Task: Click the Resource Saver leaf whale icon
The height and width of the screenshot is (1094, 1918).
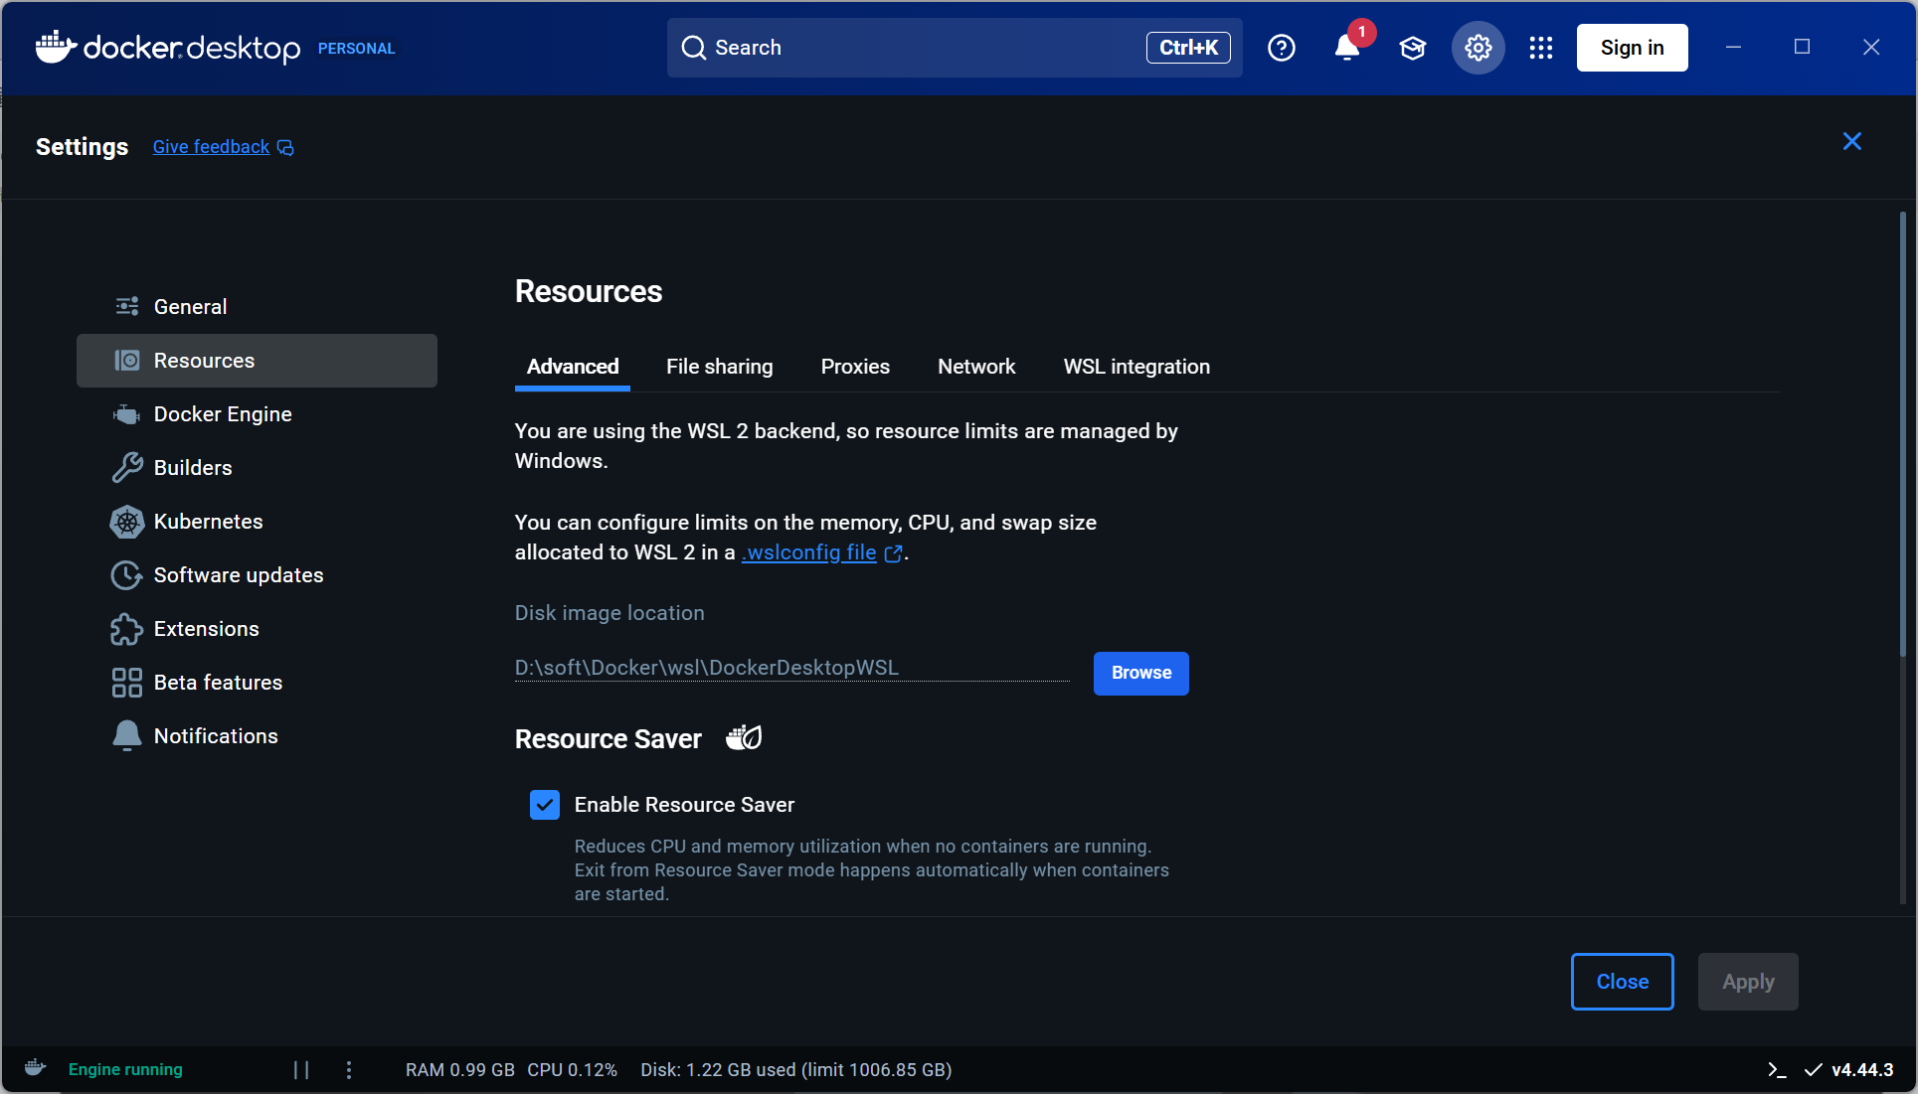Action: pos(744,737)
